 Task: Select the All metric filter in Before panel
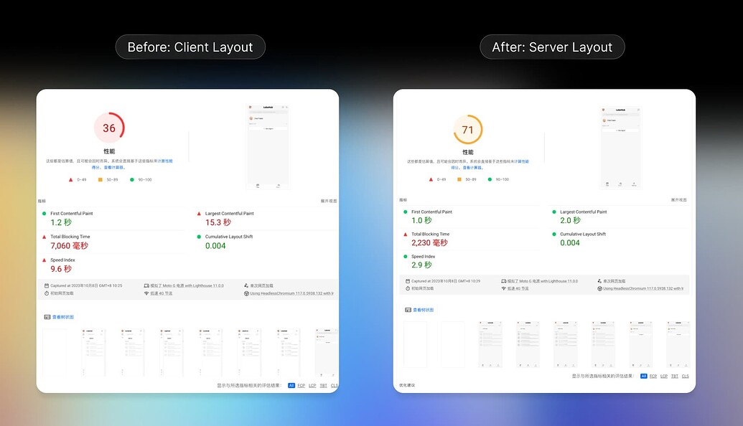click(x=291, y=386)
